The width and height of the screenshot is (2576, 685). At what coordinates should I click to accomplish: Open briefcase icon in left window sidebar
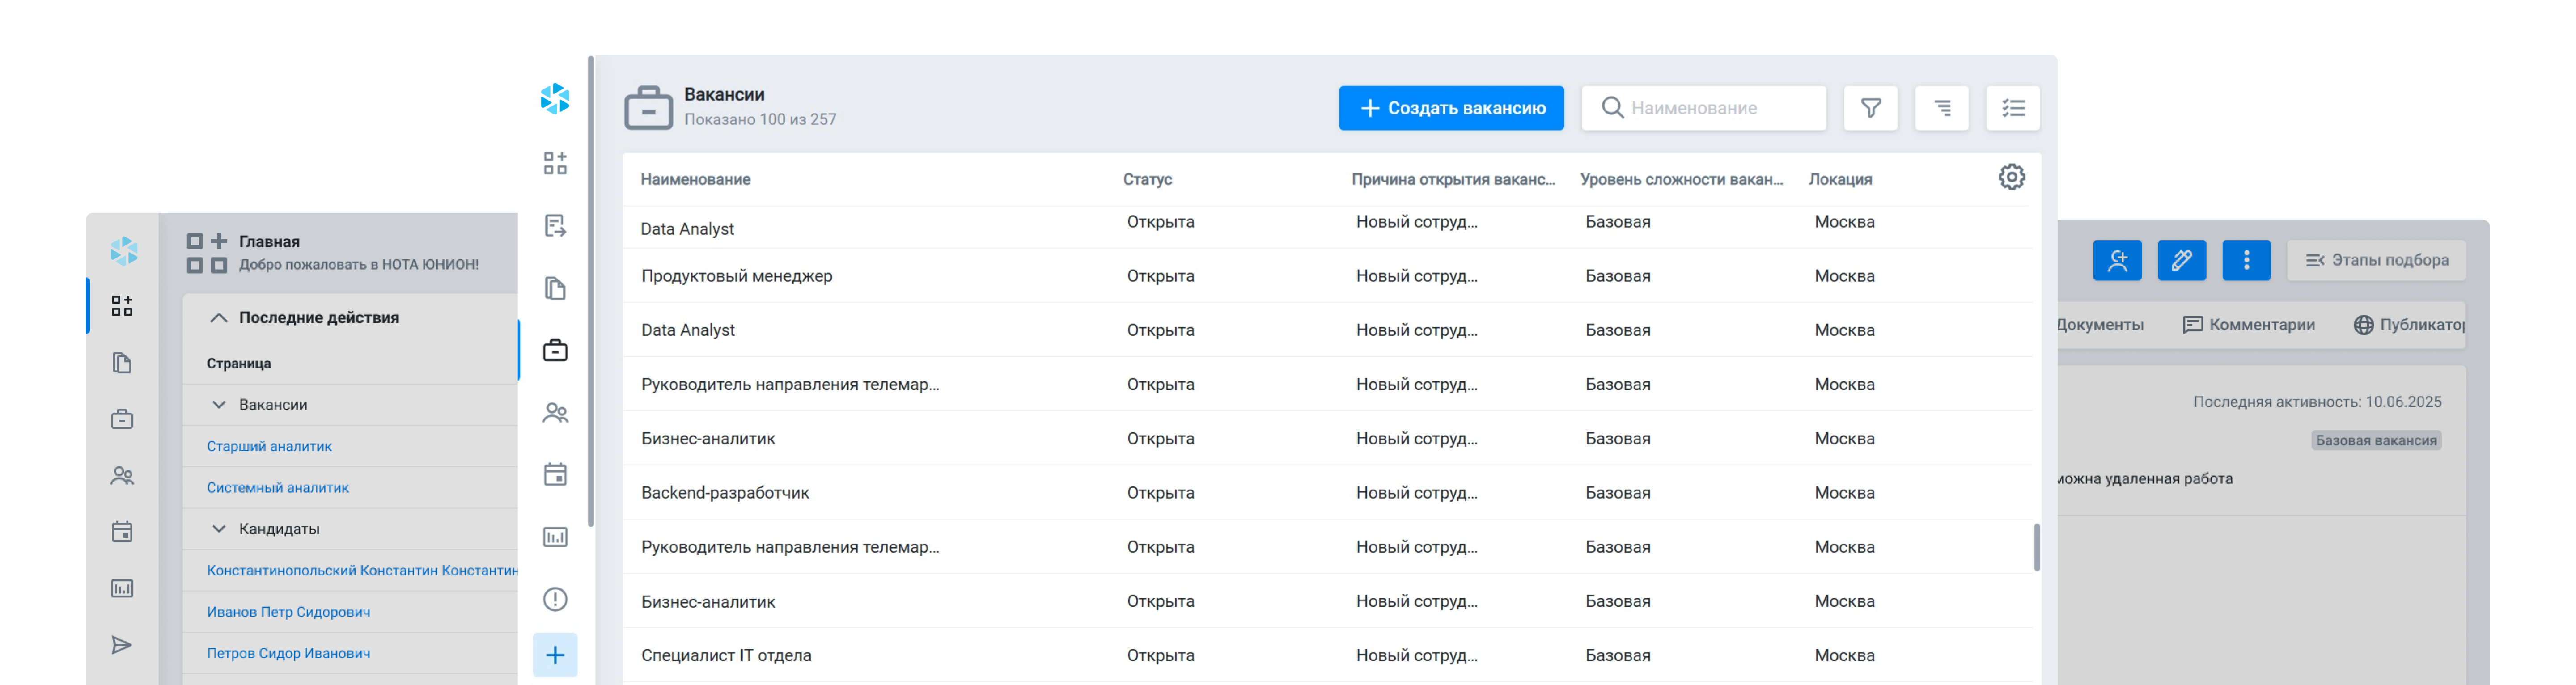[x=122, y=419]
